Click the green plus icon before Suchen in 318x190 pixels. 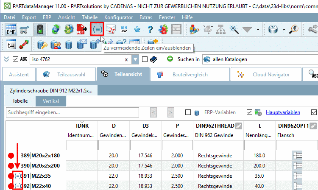[170, 59]
